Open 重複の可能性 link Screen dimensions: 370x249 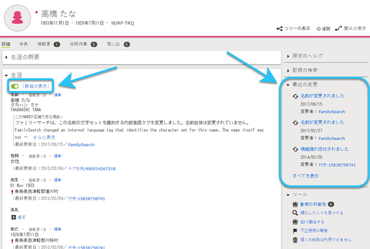[x=313, y=204]
